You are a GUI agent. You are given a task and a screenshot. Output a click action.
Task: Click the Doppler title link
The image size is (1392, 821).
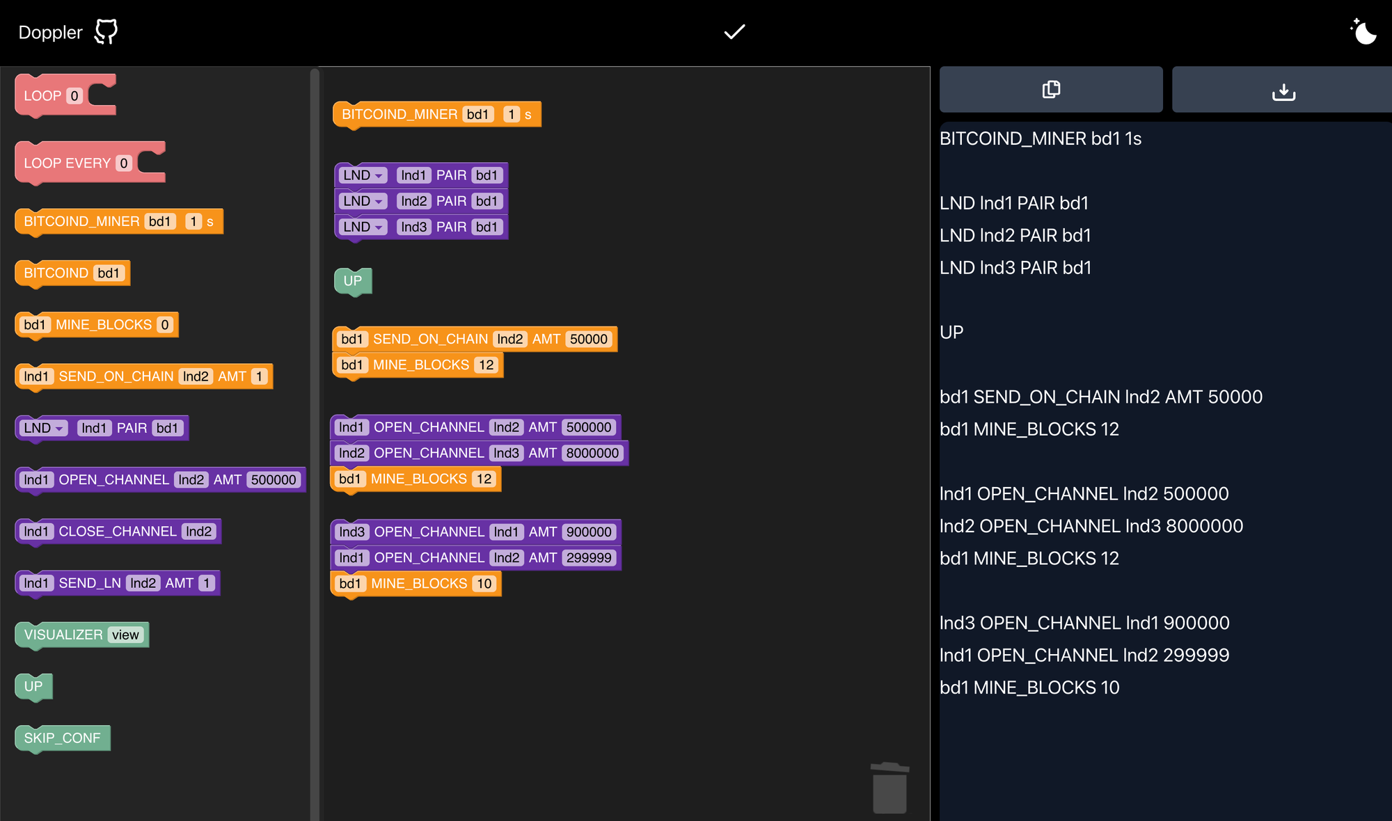pyautogui.click(x=50, y=32)
